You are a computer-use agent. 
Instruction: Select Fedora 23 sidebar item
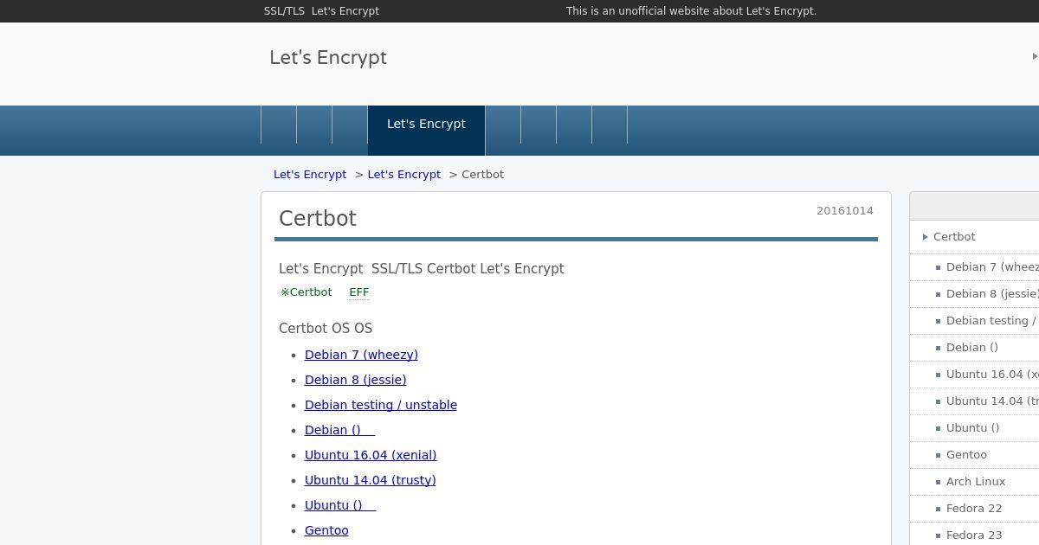pyautogui.click(x=974, y=535)
